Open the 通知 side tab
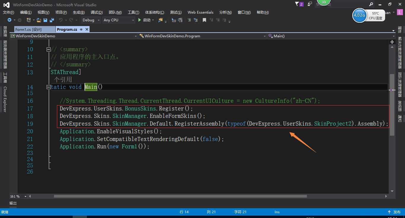405x218 pixels. click(400, 119)
